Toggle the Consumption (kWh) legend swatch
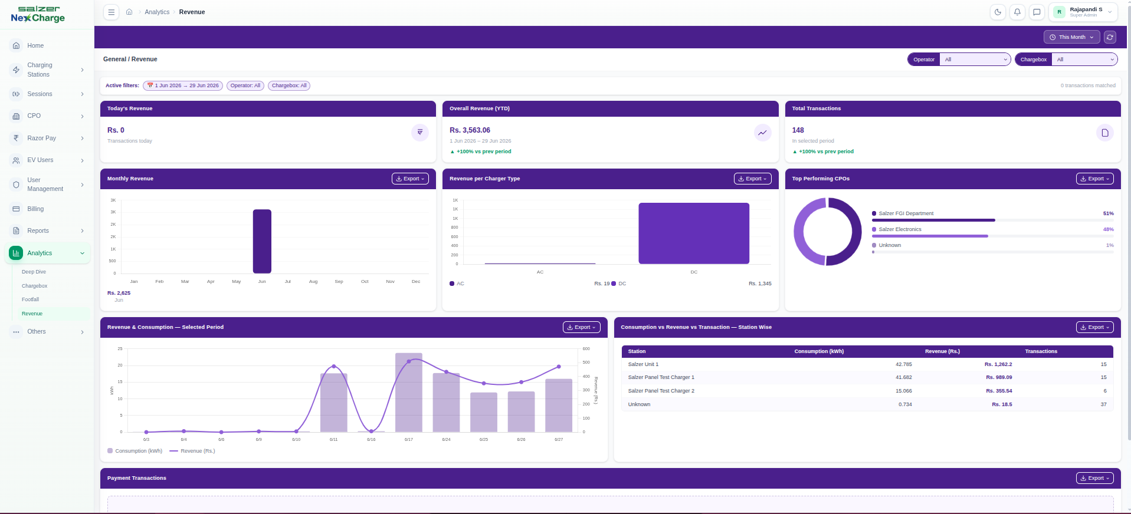This screenshot has height=514, width=1131. pyautogui.click(x=110, y=451)
